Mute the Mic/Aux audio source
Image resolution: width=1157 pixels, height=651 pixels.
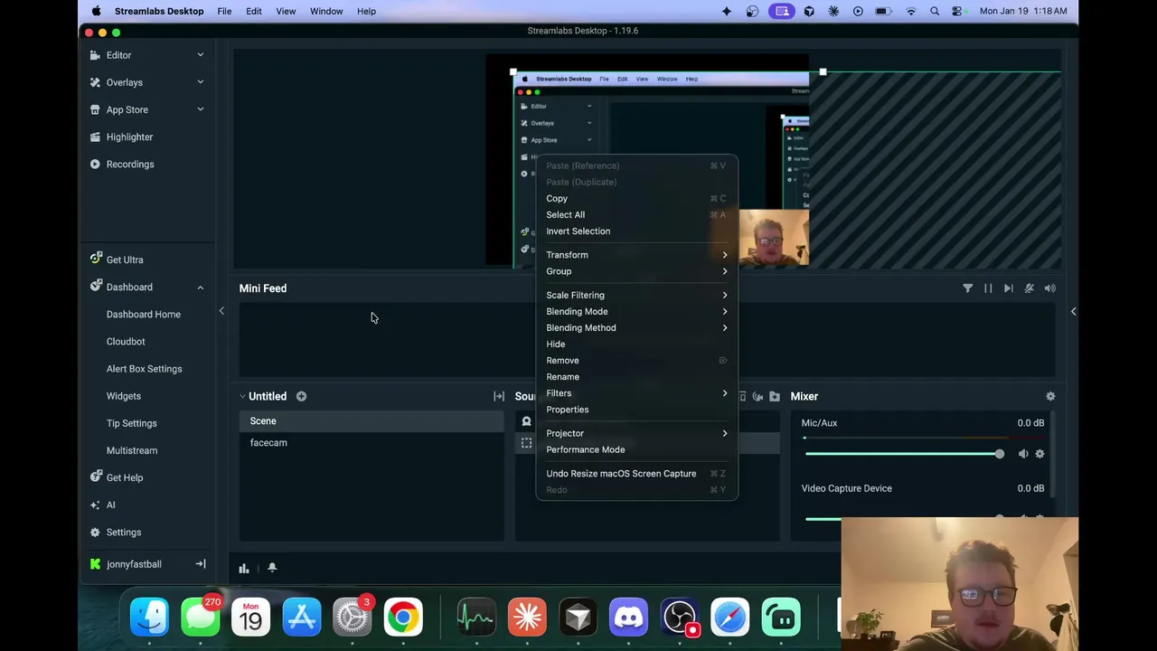pos(1022,454)
